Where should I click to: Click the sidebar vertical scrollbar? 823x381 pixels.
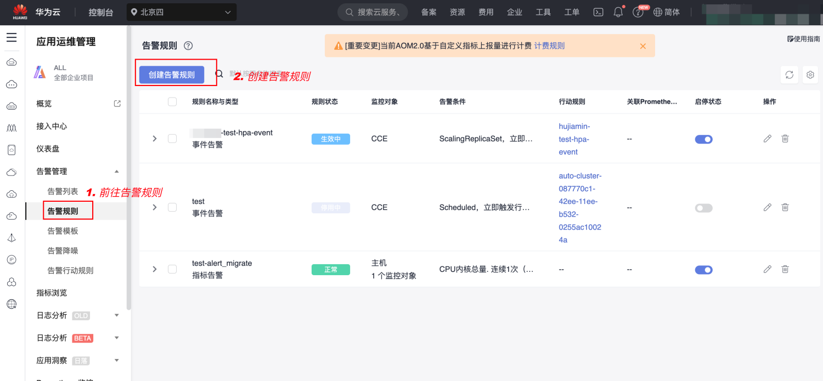coord(129,167)
